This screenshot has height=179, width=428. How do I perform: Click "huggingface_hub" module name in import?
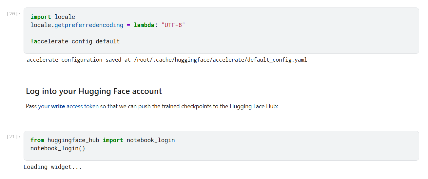[x=73, y=140]
